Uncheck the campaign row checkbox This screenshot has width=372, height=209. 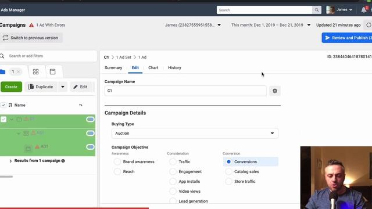pos(3,119)
